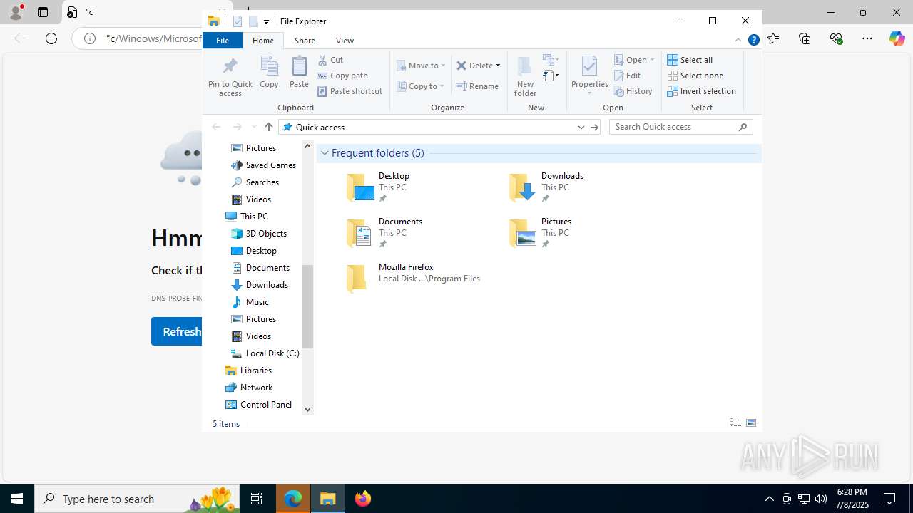Open the Delete dropdown arrow
913x513 pixels.
(x=498, y=66)
